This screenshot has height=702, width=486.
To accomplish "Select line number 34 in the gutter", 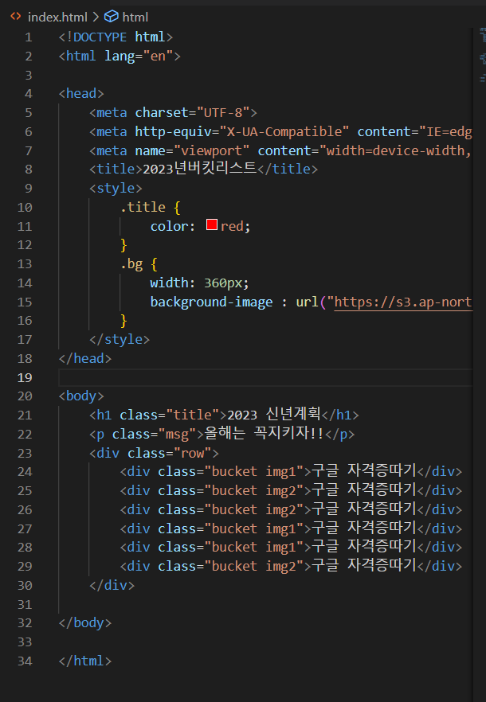I will [x=25, y=661].
